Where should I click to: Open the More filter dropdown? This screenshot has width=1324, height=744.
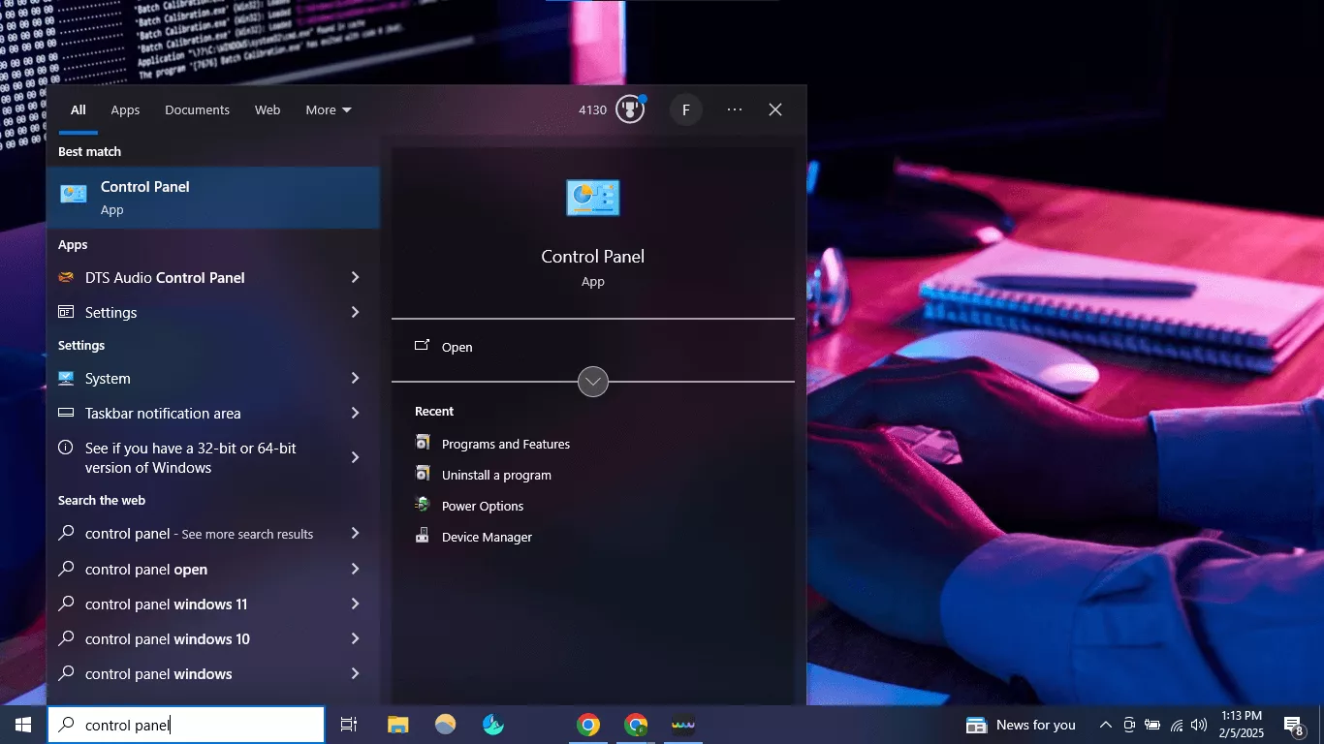(x=328, y=109)
